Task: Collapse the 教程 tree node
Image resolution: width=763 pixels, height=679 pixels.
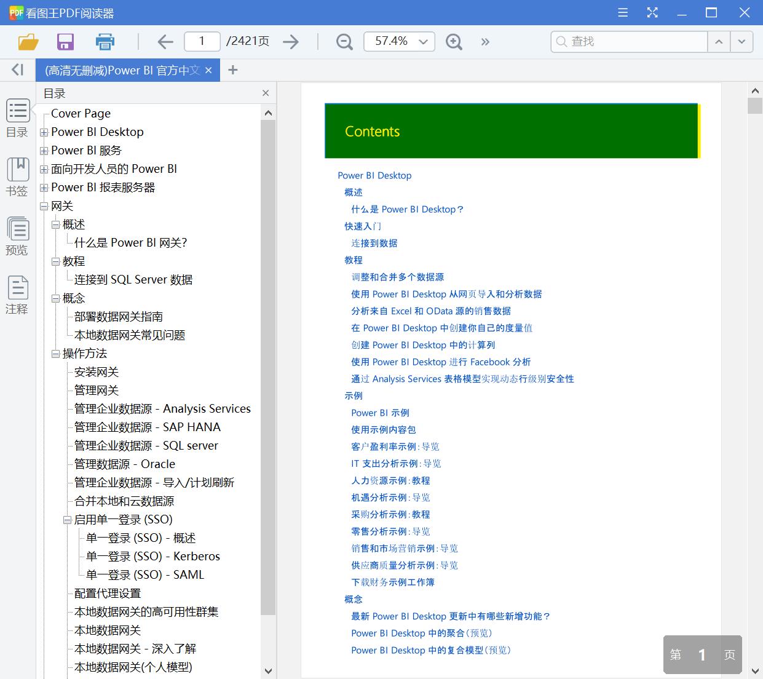Action: pyautogui.click(x=55, y=261)
